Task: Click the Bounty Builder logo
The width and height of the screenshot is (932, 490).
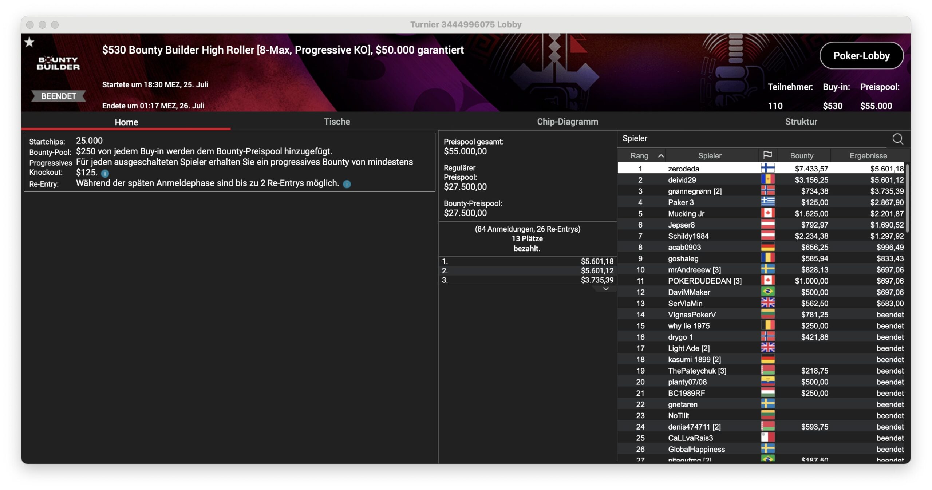Action: pos(58,63)
